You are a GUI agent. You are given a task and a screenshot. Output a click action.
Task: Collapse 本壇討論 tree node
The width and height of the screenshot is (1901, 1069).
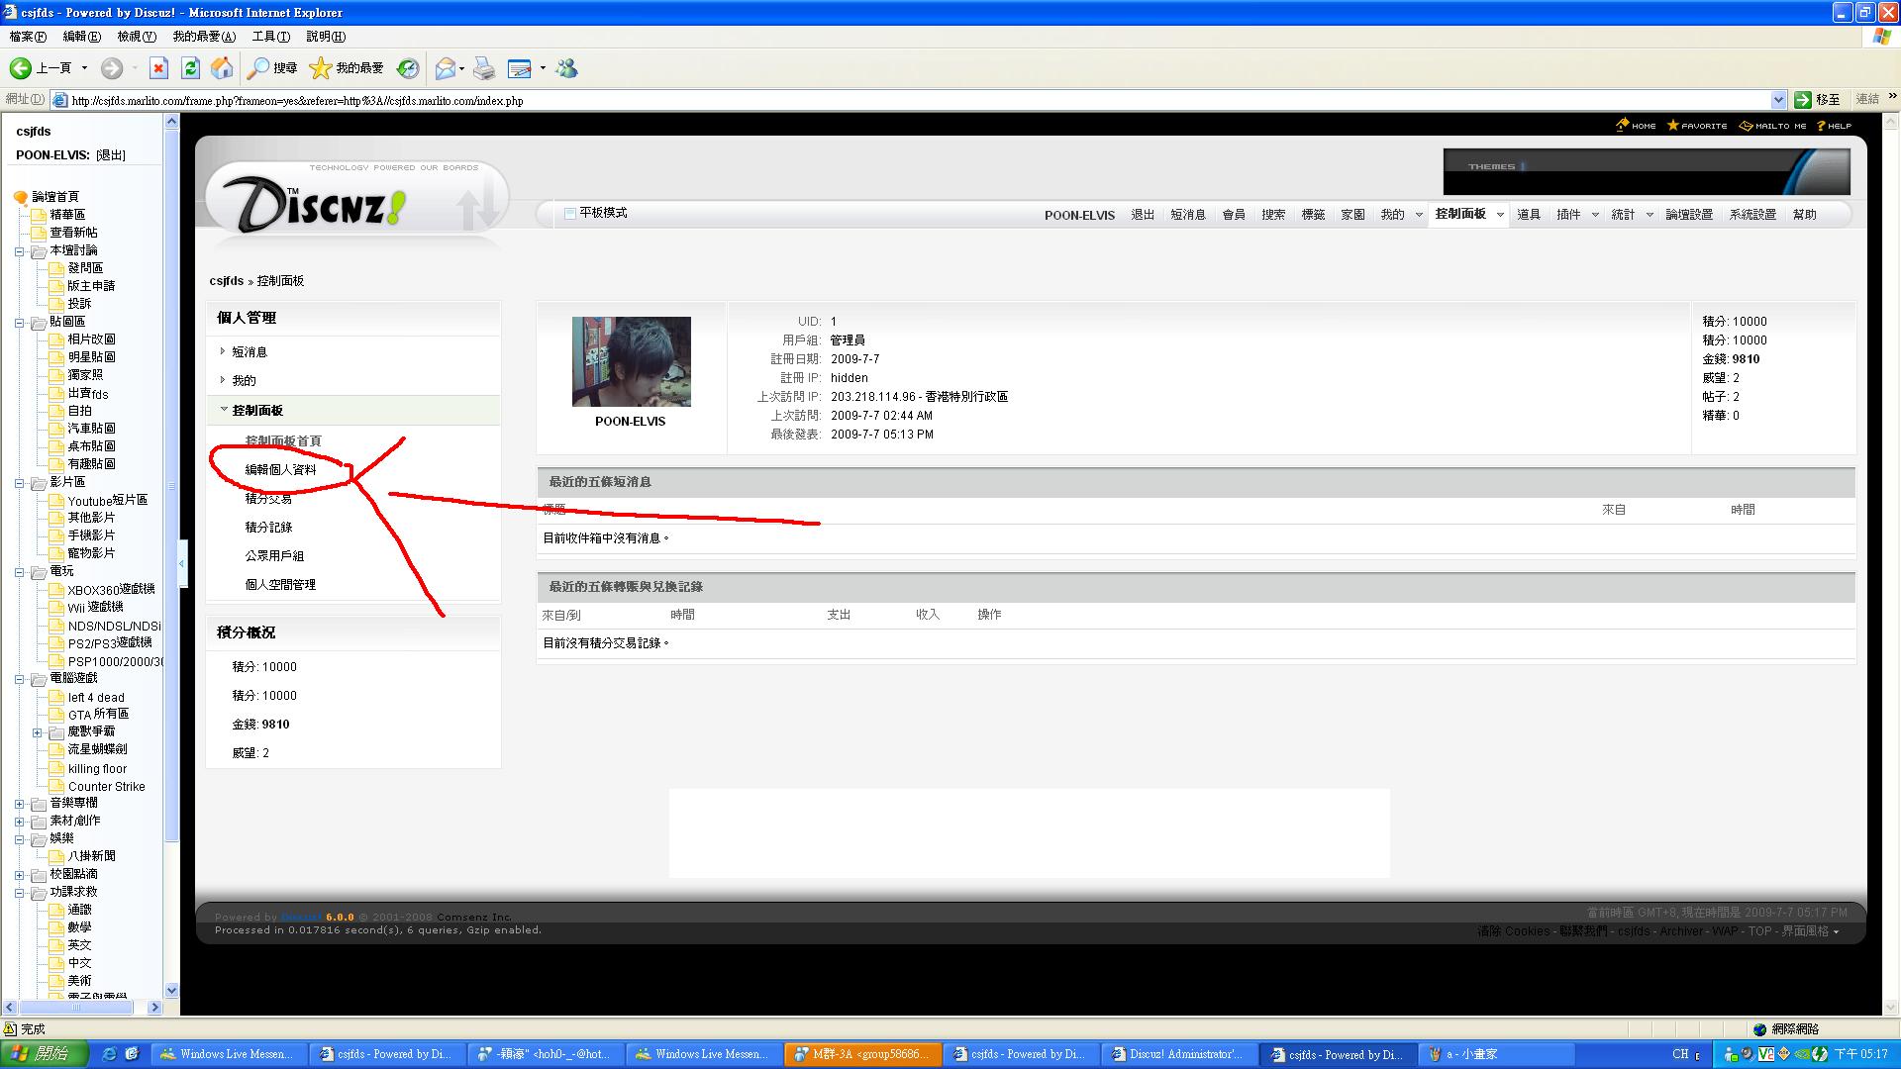tap(19, 251)
